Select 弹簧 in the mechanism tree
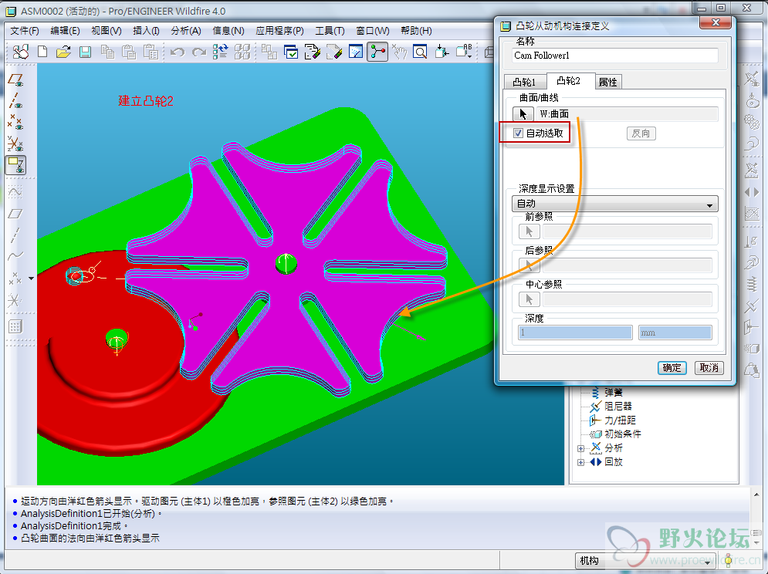This screenshot has width=768, height=574. (613, 392)
